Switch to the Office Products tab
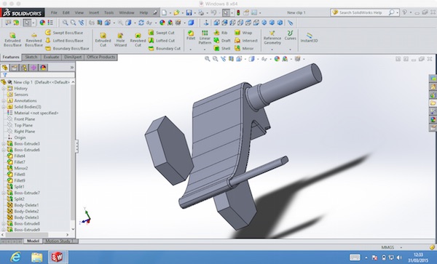This screenshot has width=437, height=264. (x=101, y=57)
